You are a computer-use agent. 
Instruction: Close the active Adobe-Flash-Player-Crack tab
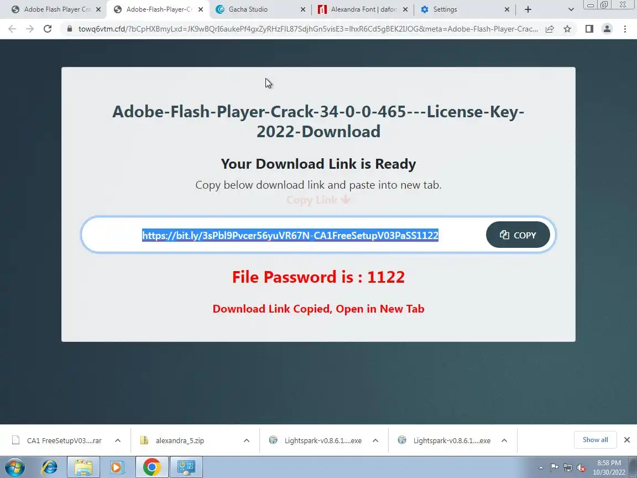point(201,9)
